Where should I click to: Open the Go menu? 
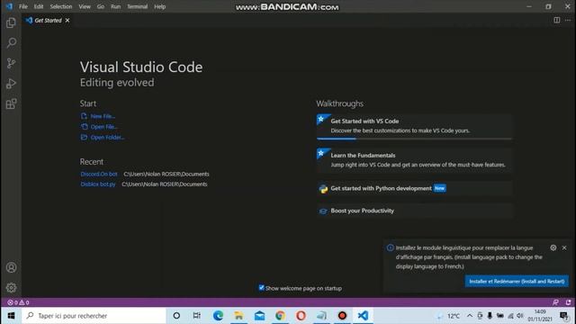click(x=101, y=6)
